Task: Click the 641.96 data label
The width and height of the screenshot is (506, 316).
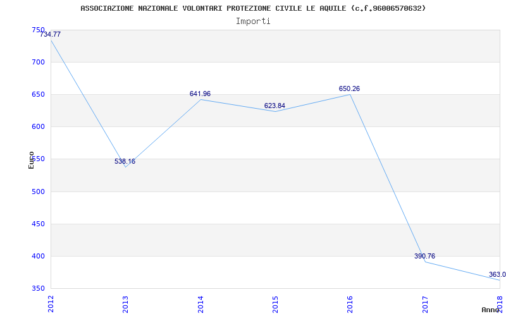Action: click(x=200, y=94)
